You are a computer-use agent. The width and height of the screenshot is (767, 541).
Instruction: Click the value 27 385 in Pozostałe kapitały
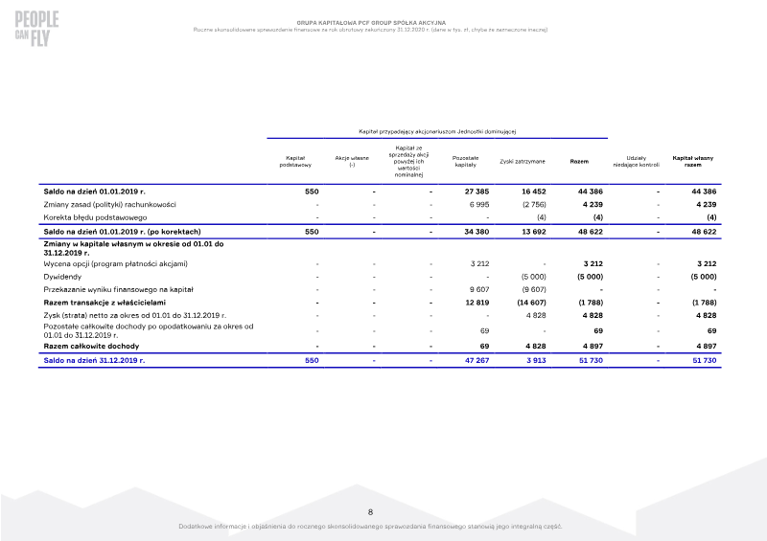click(476, 192)
